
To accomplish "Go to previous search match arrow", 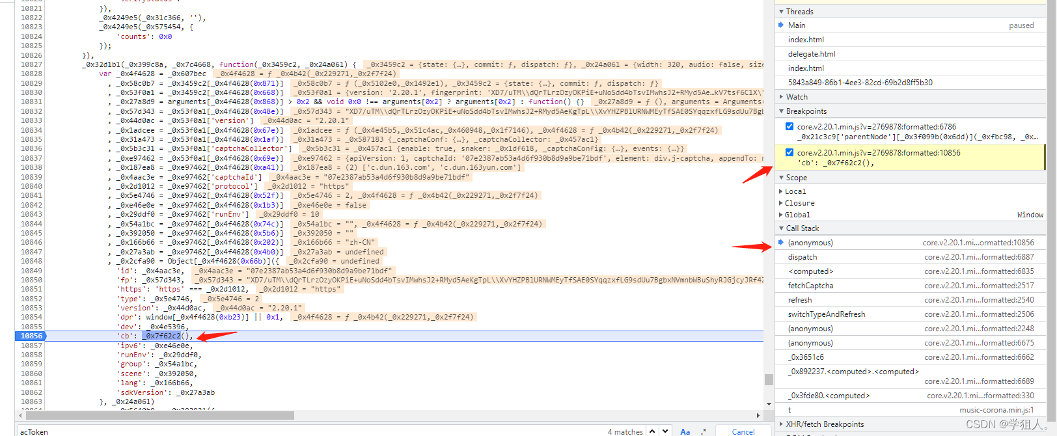I will click(x=652, y=431).
